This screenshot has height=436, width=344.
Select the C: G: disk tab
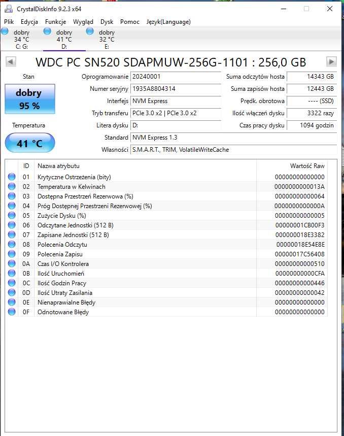(22, 39)
